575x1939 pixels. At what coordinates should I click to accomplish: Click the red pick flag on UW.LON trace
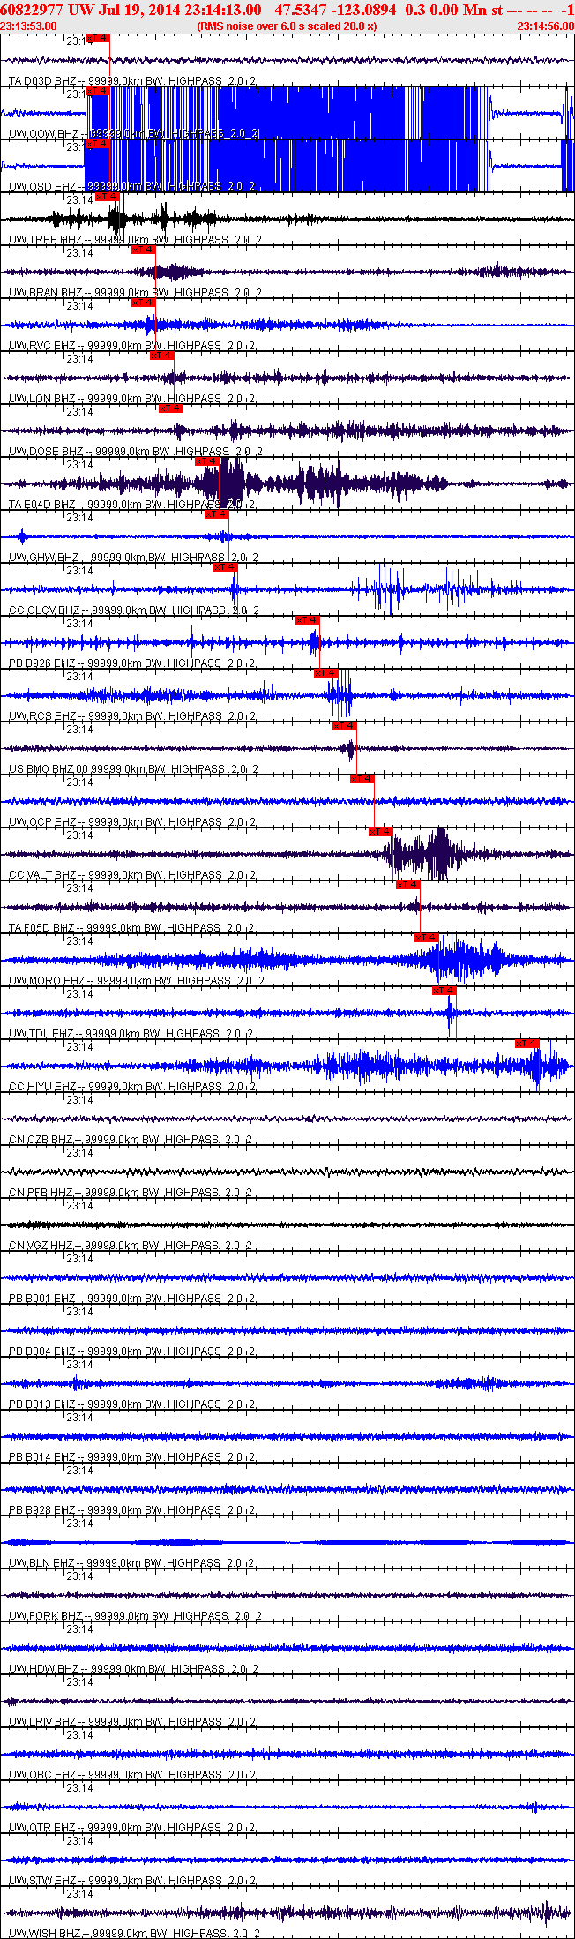tap(162, 356)
